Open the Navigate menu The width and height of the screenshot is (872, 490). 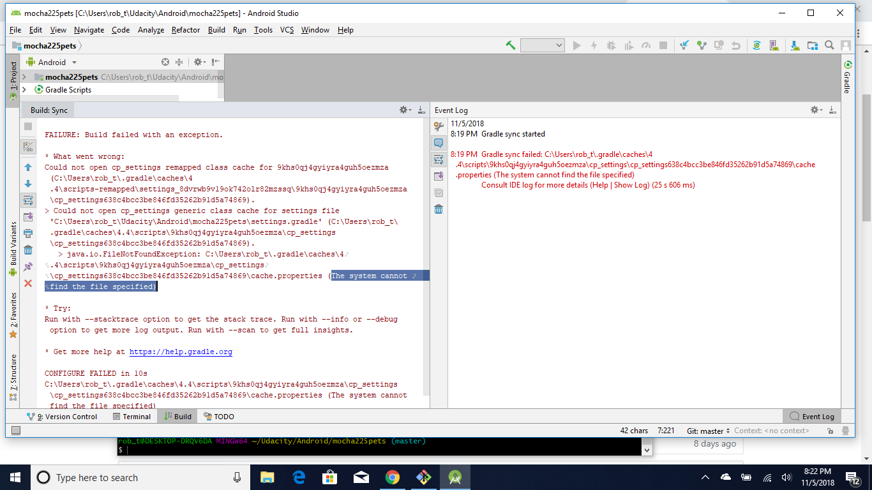[89, 30]
